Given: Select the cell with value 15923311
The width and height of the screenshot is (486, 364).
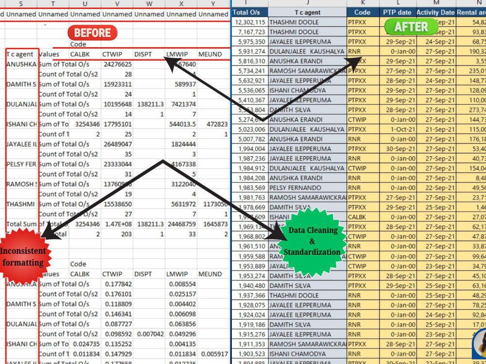Looking at the screenshot, I should (x=118, y=84).
